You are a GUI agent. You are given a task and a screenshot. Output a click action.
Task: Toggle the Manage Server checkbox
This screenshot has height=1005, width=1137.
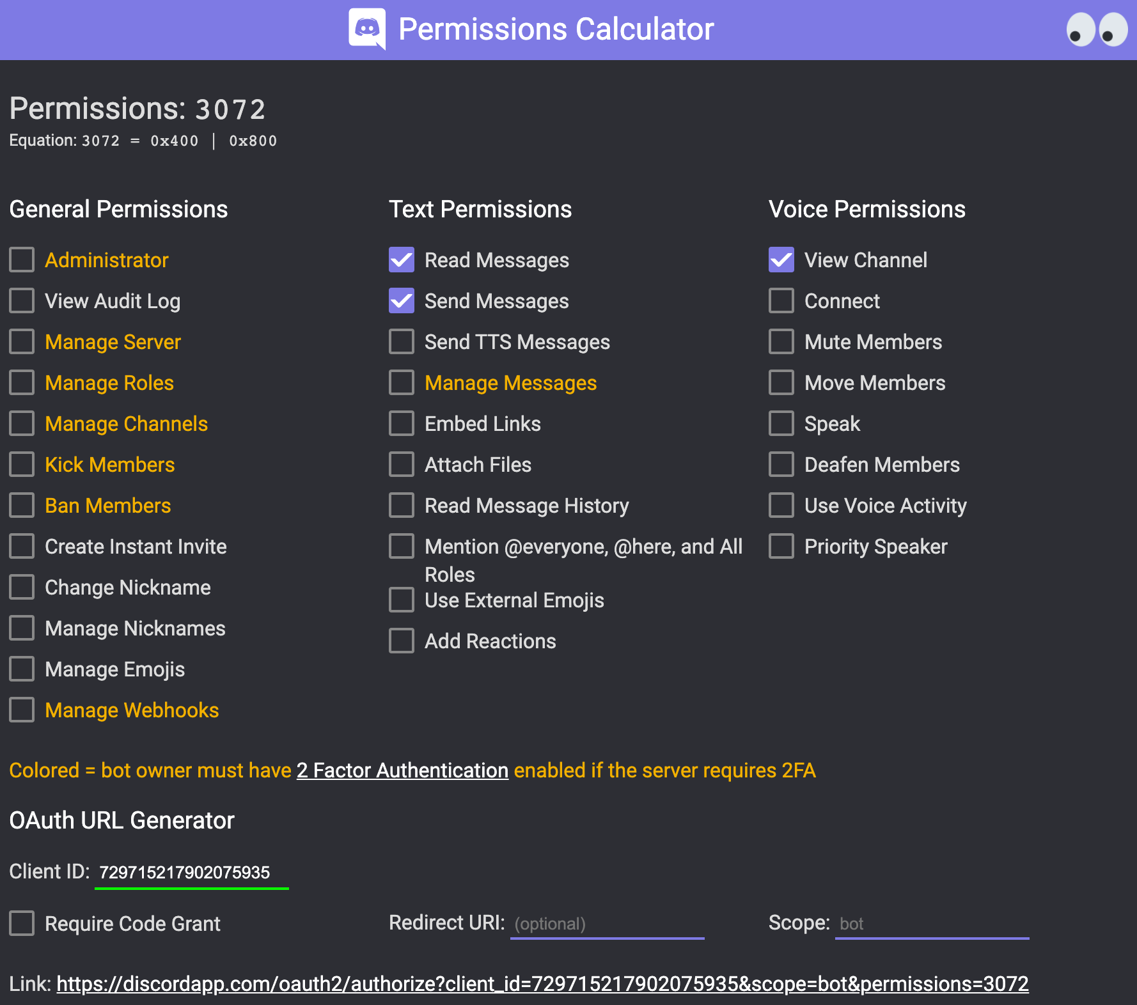click(22, 341)
